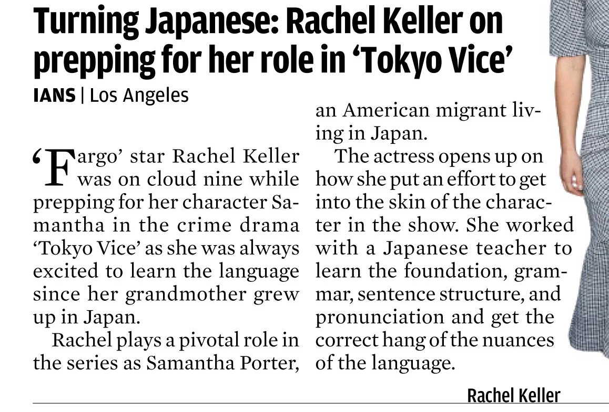The image size is (609, 412).
Task: Click the line 'an American migrant liv-'
Action: click(429, 110)
